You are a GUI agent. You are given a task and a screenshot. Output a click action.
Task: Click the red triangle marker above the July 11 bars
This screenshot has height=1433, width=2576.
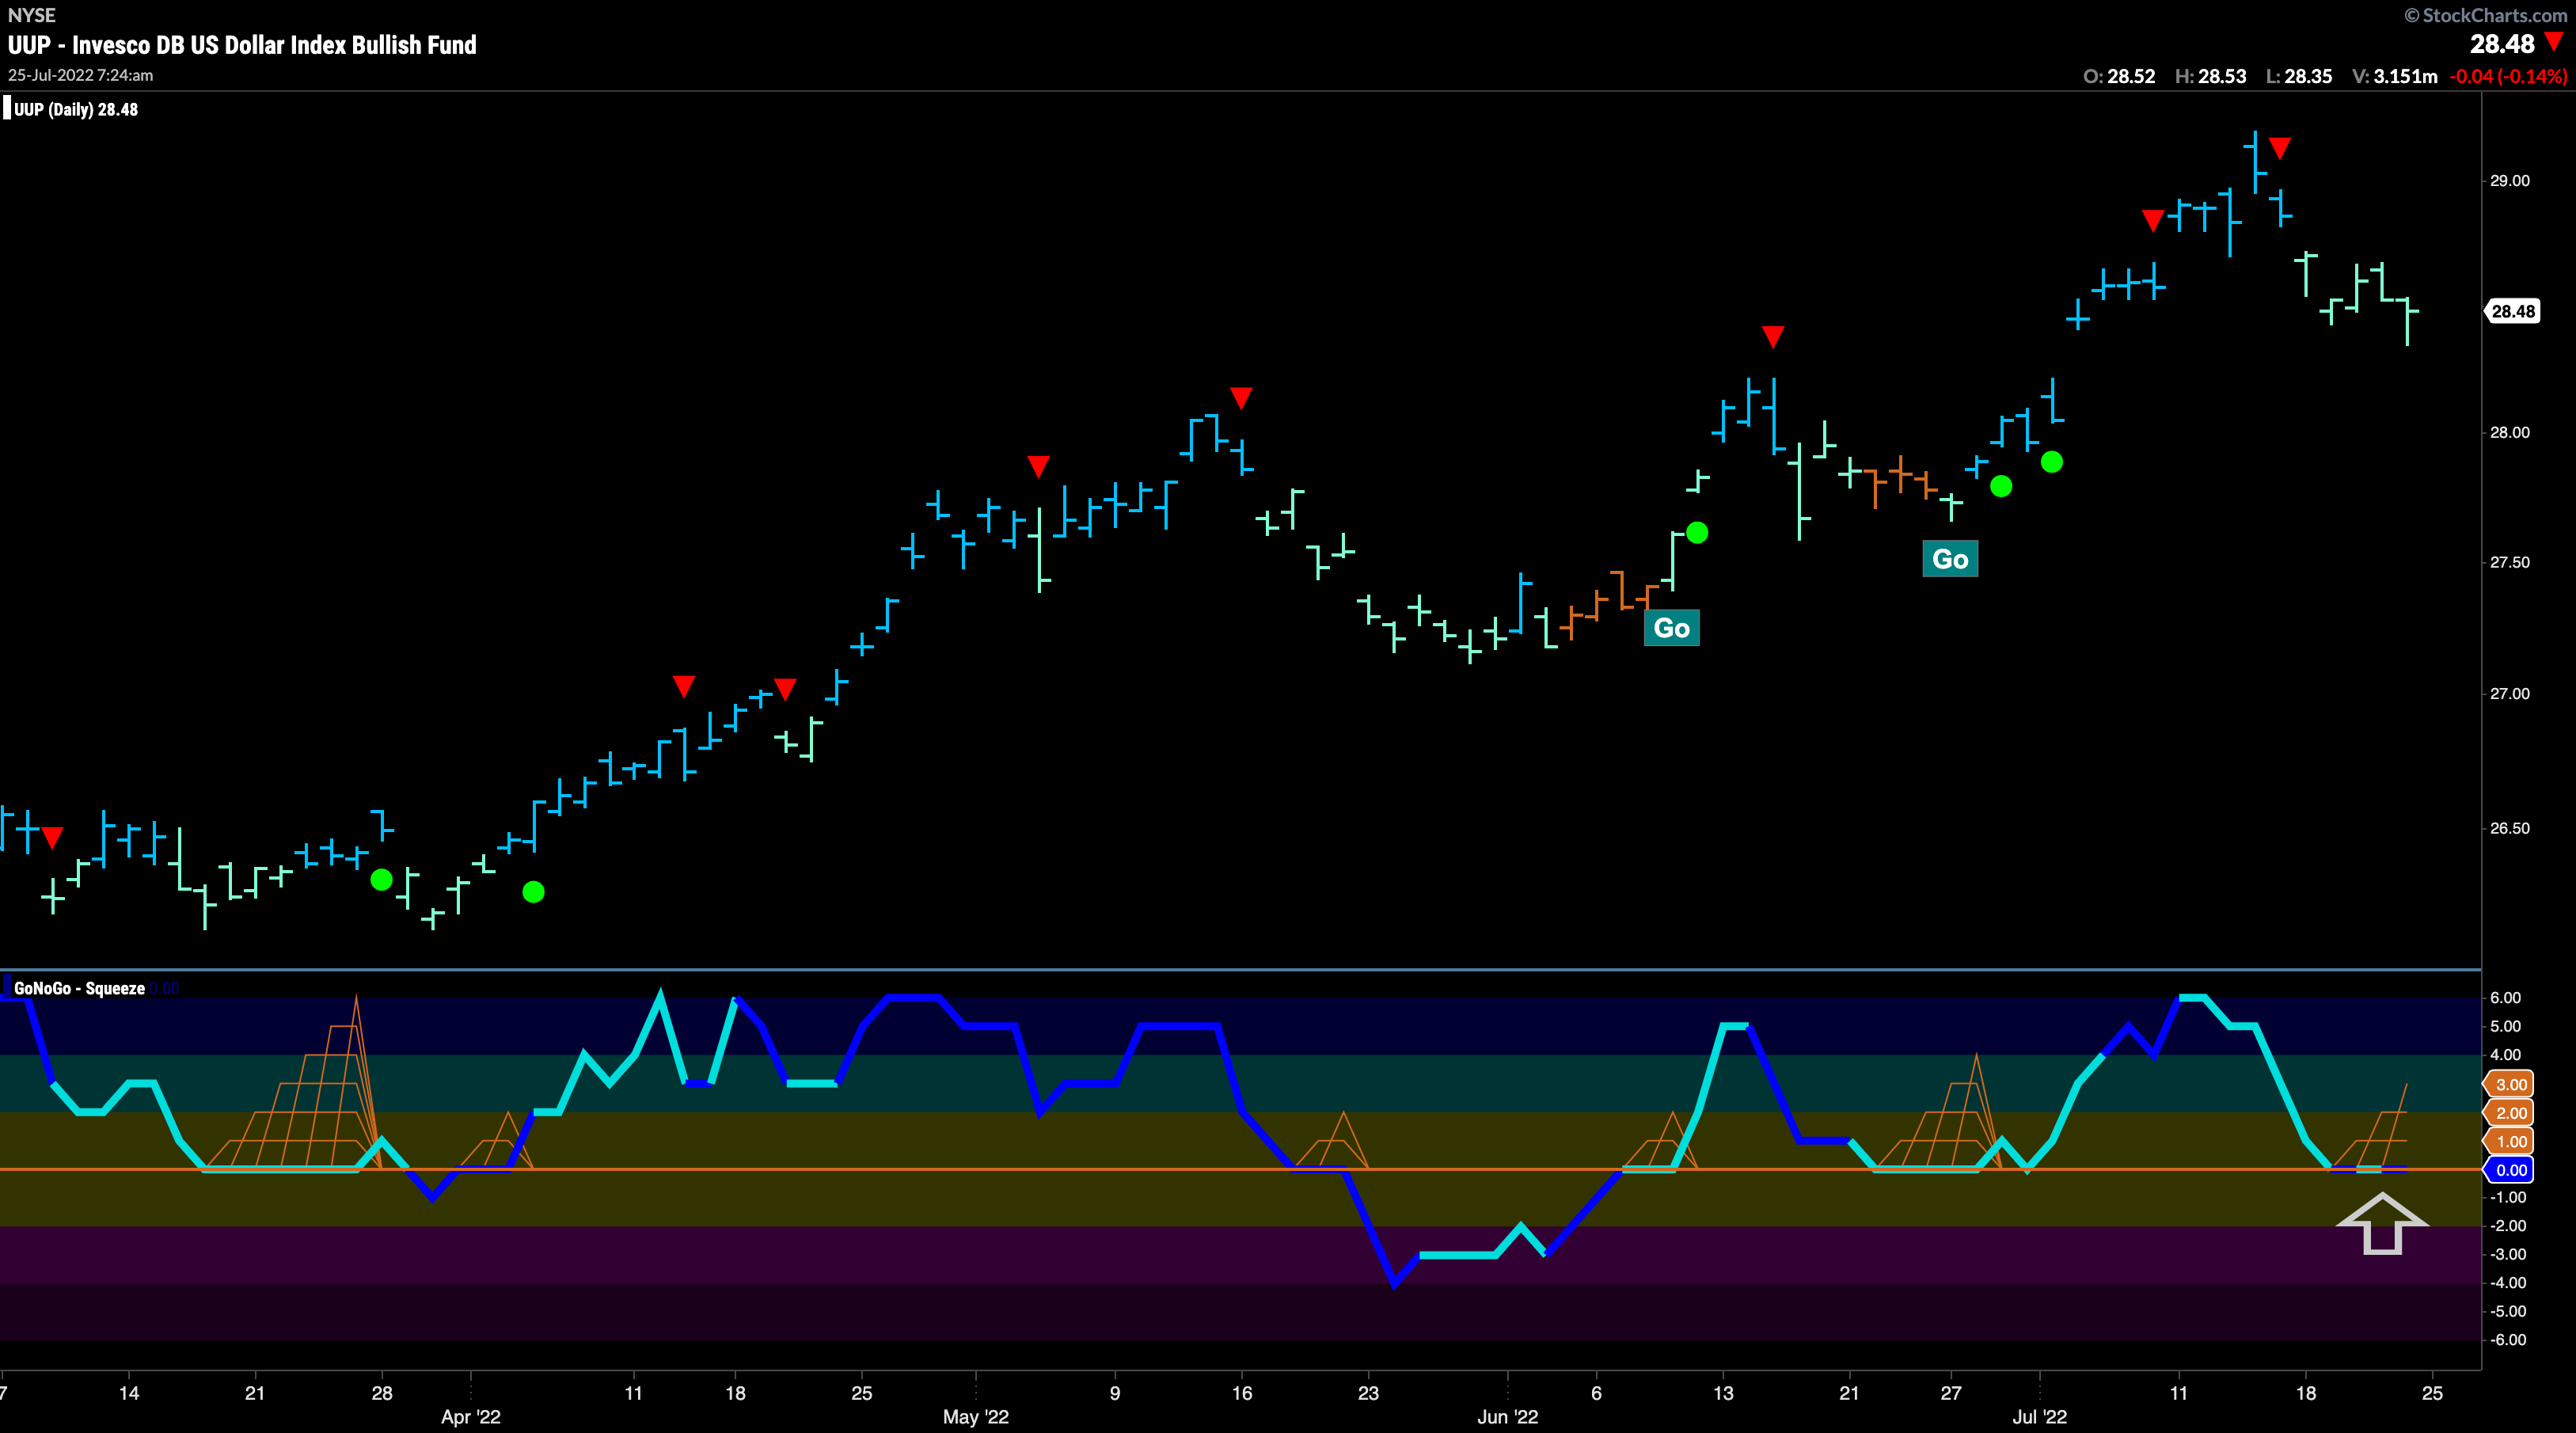tap(2153, 220)
